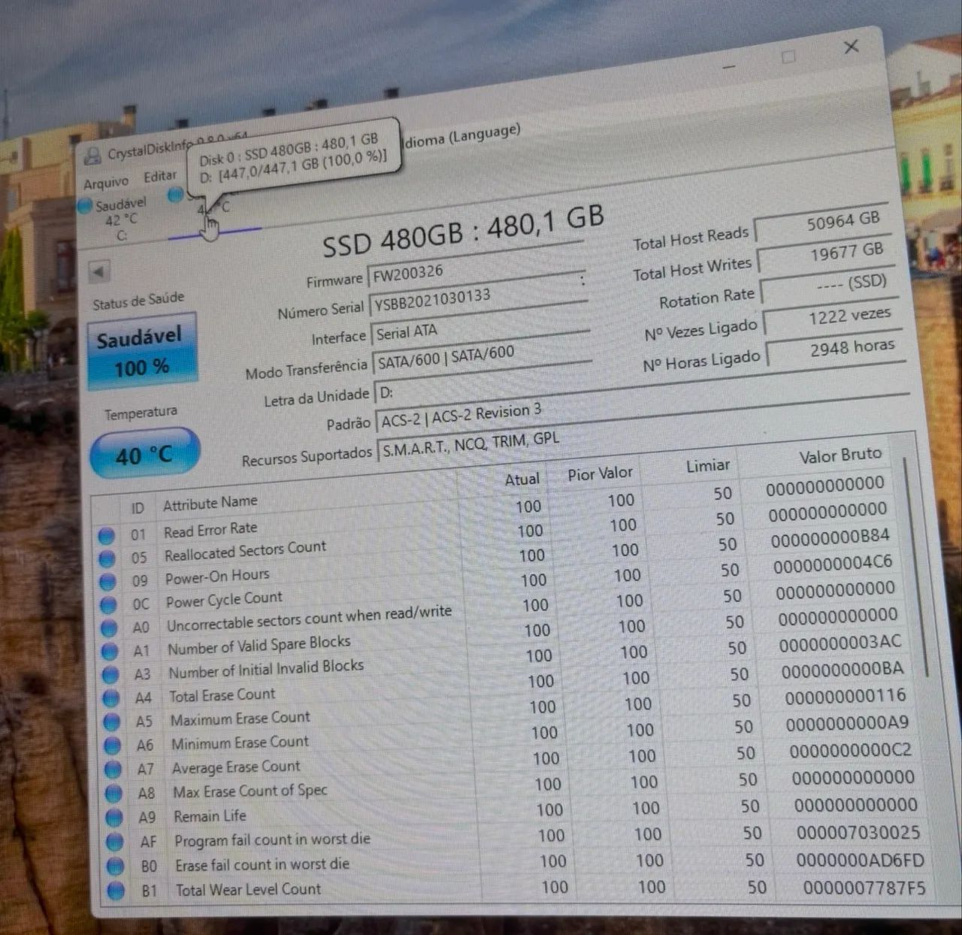Viewport: 962px width, 935px height.
Task: Click the Attribute Name column header
Action: pos(210,503)
